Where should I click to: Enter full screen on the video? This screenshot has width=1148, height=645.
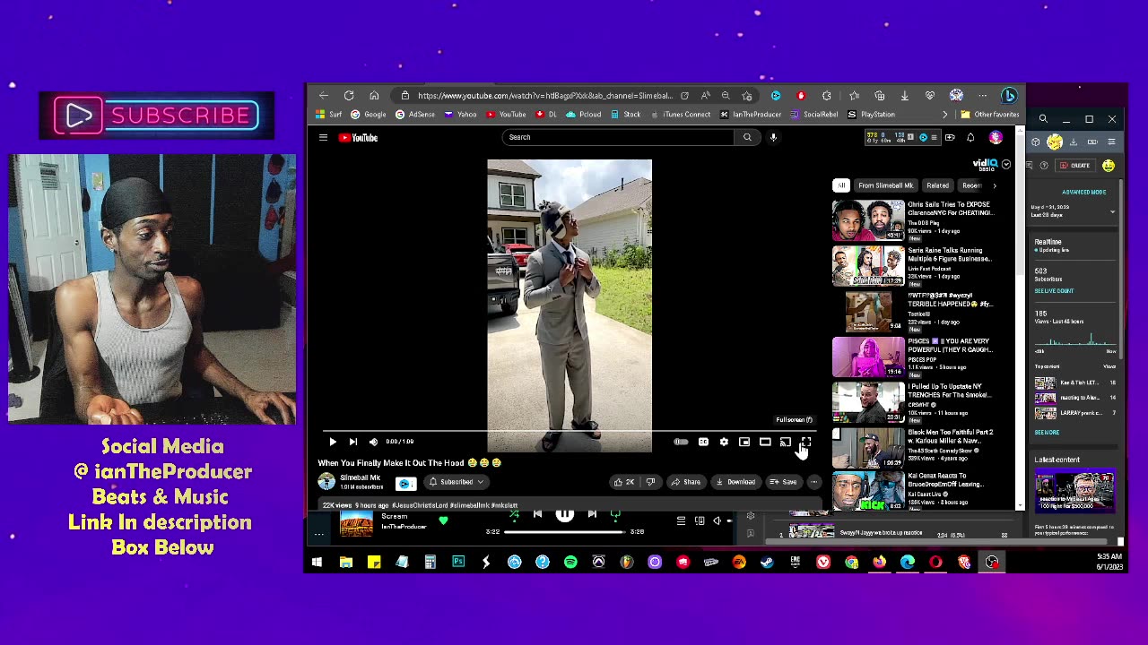point(805,442)
